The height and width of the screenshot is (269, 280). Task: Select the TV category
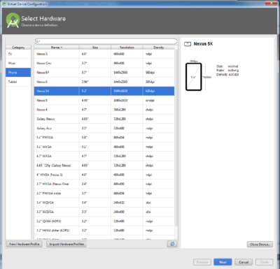(x=18, y=54)
